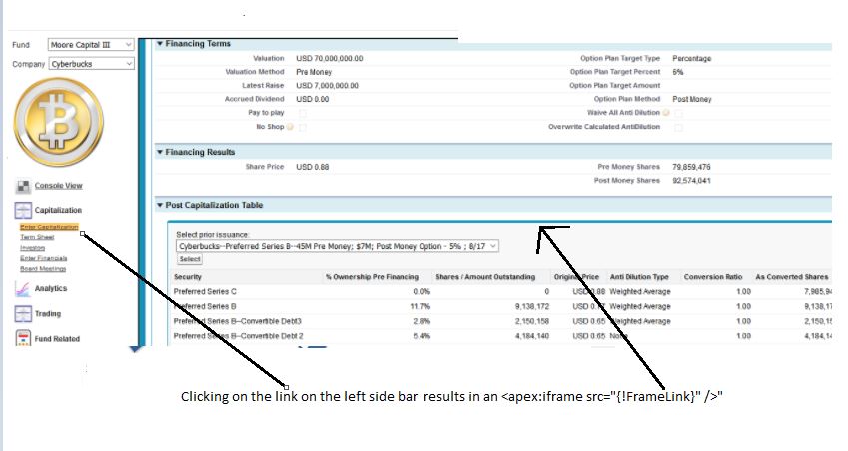Collapse the Financing Terms section

coord(160,43)
